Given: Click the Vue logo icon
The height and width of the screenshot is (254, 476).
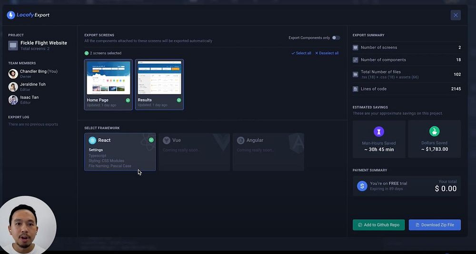Looking at the screenshot, I should [166, 140].
